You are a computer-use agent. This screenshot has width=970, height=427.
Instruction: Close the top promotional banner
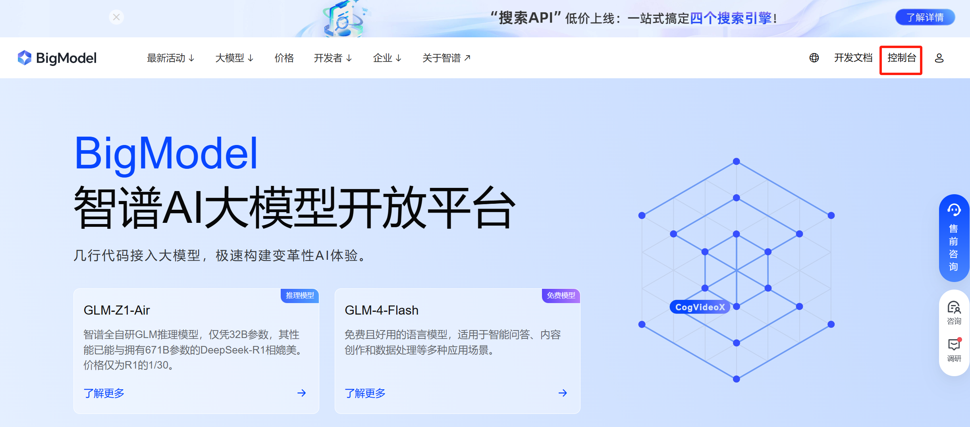coord(116,17)
